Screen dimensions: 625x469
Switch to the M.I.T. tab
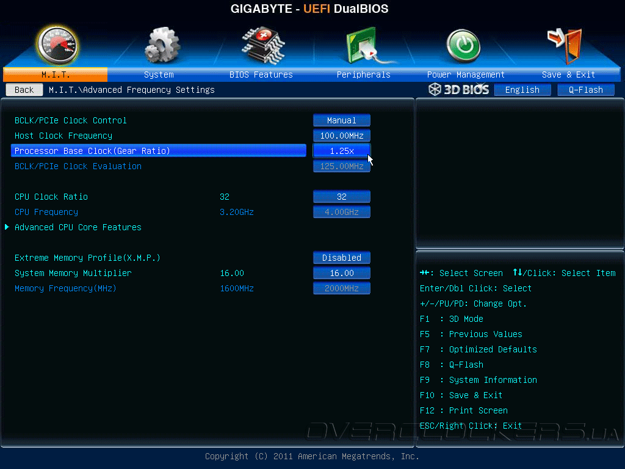coord(56,75)
